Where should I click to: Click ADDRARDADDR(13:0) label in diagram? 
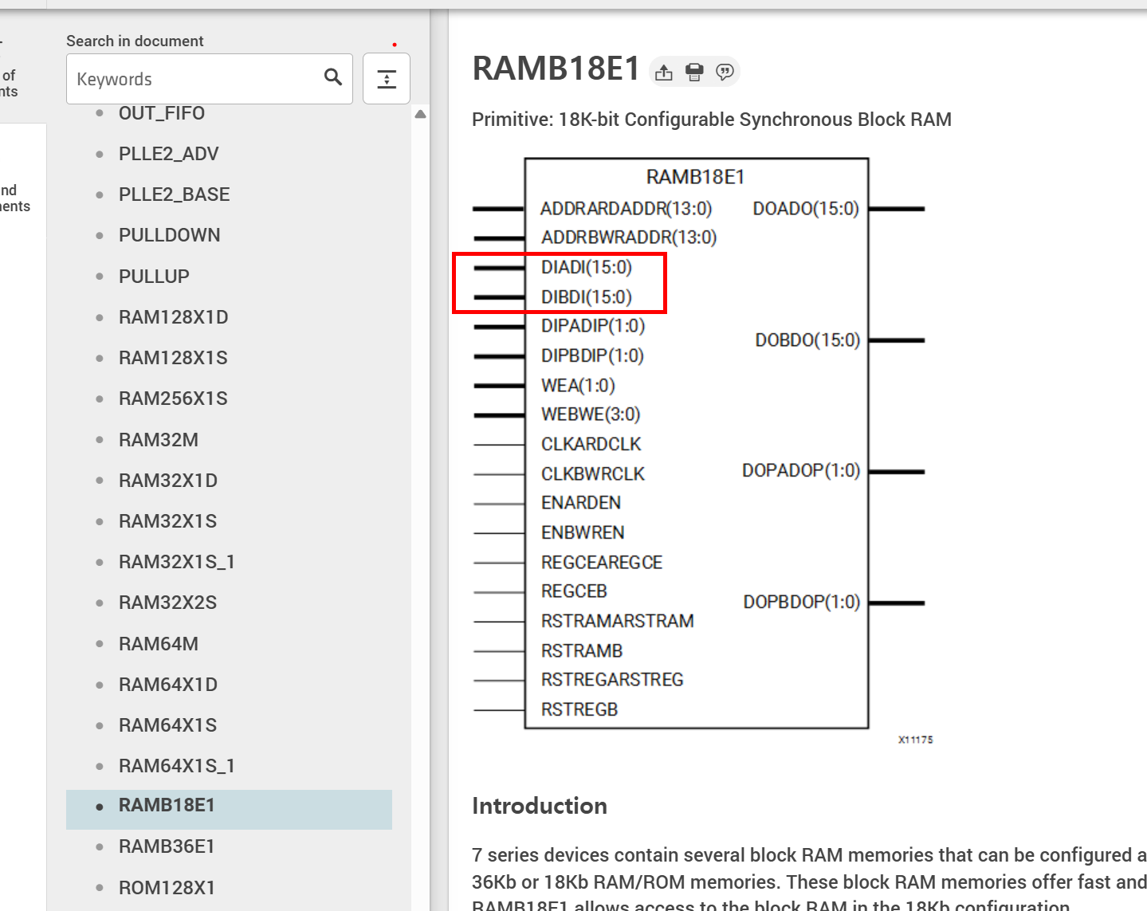(627, 209)
